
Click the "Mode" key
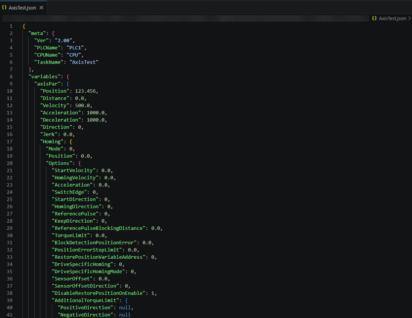[x=55, y=149]
